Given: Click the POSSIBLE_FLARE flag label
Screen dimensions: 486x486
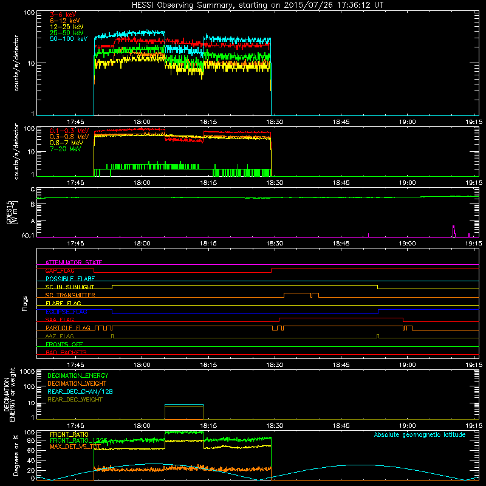Looking at the screenshot, I should (70, 279).
